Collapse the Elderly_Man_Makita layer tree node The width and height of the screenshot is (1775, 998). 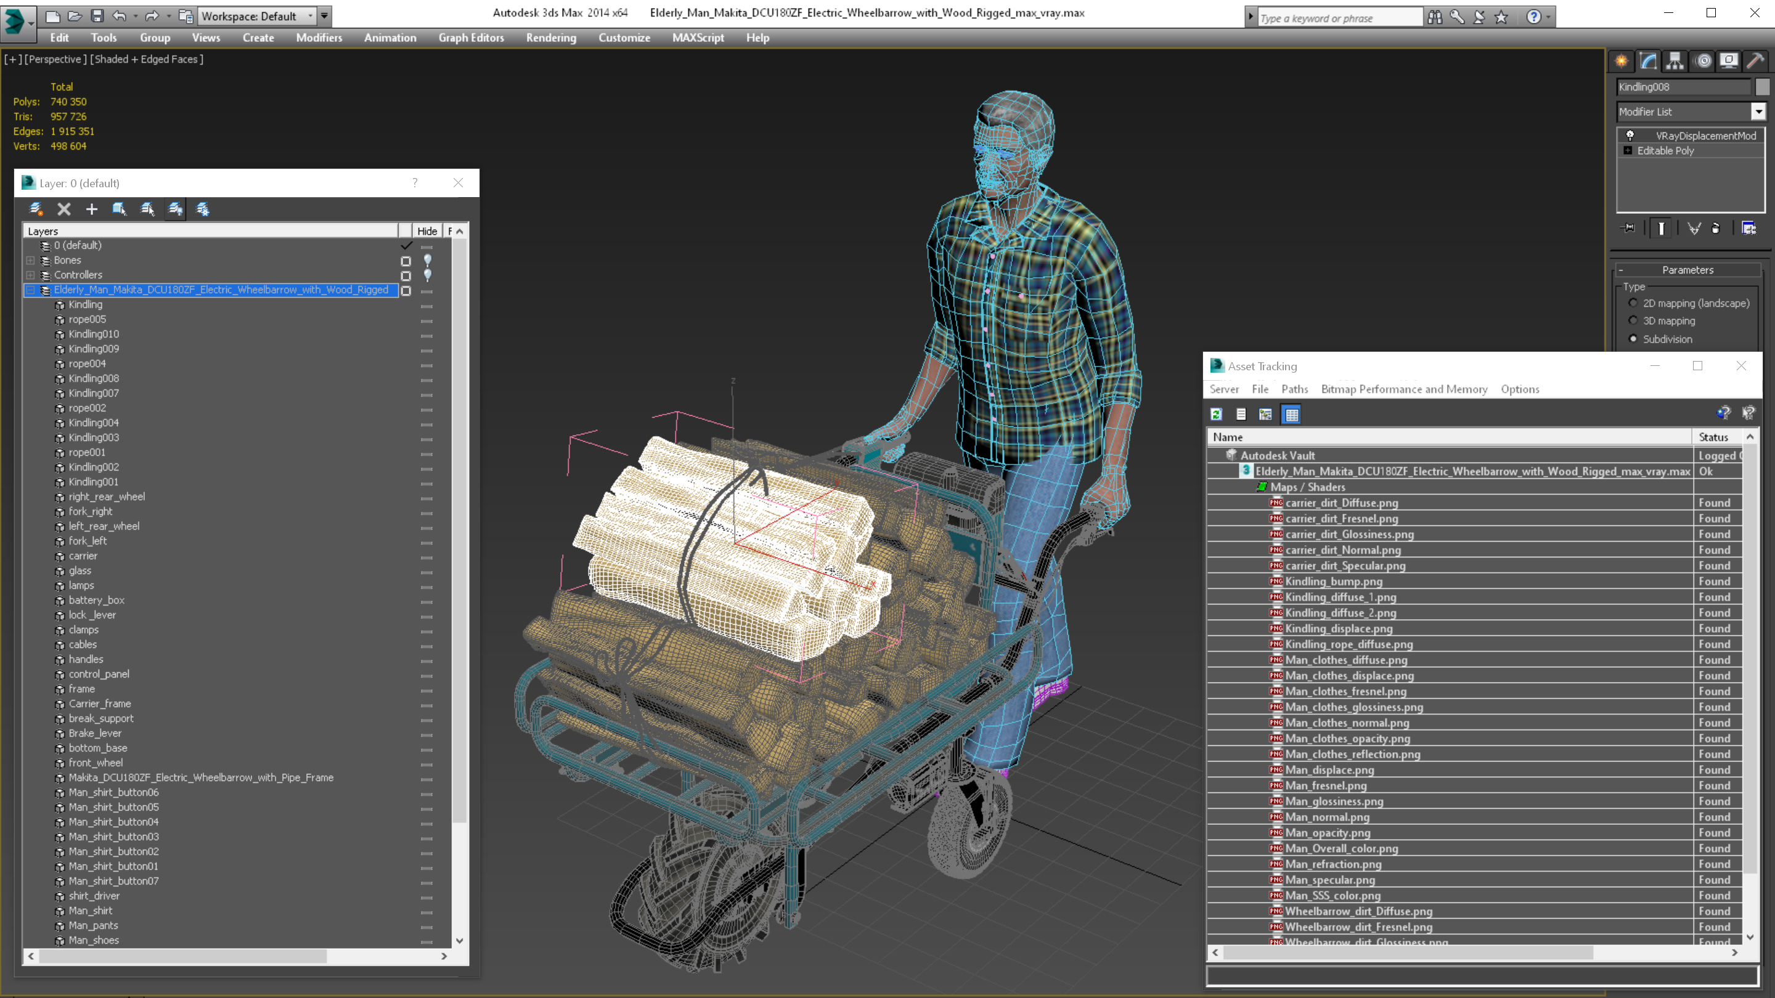point(30,290)
